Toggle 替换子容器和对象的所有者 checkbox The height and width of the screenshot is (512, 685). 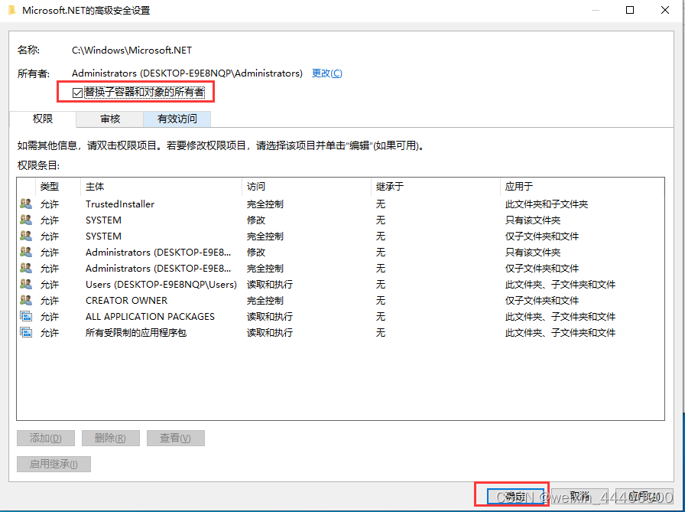[x=77, y=93]
